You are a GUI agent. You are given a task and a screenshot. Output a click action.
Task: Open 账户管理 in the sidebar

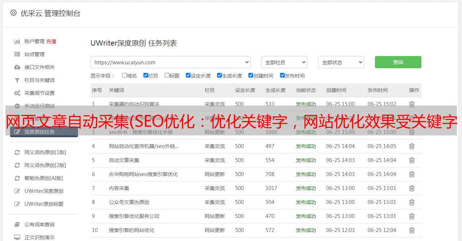click(35, 41)
